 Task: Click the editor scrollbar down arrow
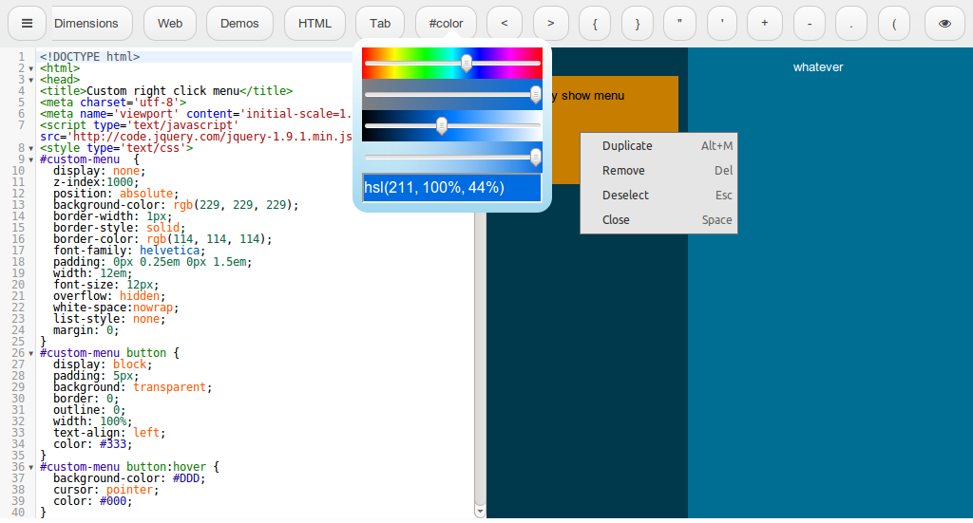(x=480, y=512)
